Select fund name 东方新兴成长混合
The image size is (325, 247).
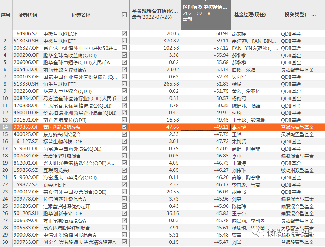point(62,134)
